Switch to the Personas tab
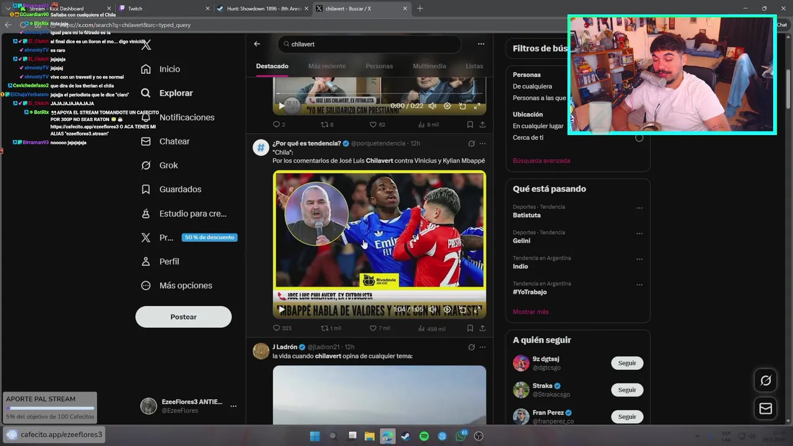 point(379,66)
